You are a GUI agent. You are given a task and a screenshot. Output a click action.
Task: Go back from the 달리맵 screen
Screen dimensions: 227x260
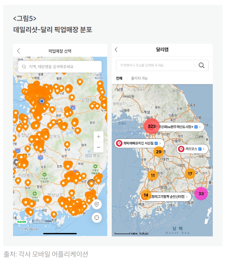(x=116, y=49)
